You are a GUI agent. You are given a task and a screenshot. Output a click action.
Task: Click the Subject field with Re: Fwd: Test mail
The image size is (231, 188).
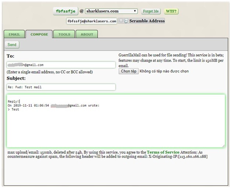pyautogui.click(x=61, y=87)
